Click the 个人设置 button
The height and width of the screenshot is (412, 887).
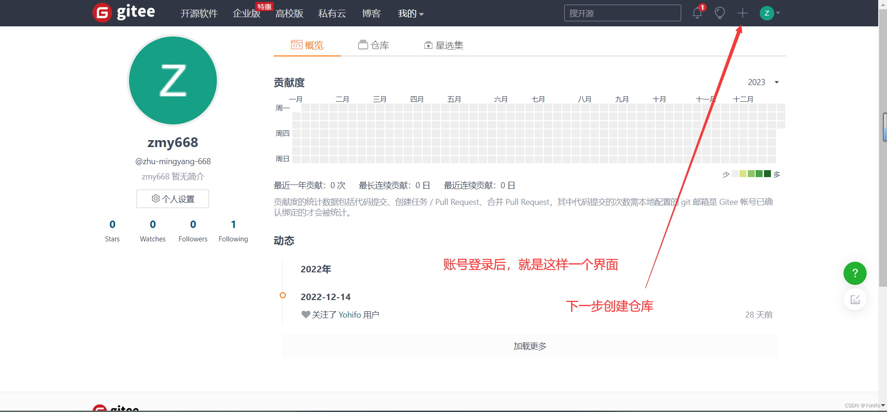pos(172,199)
